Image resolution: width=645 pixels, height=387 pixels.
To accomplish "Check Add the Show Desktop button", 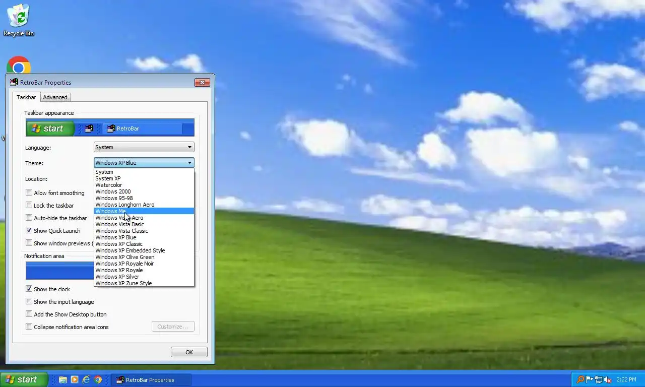I will coord(29,314).
